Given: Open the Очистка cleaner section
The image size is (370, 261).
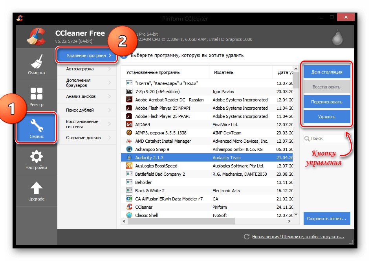Looking at the screenshot, I should tap(37, 64).
